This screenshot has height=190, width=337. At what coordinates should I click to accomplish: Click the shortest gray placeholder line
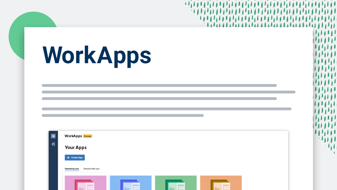(123, 115)
